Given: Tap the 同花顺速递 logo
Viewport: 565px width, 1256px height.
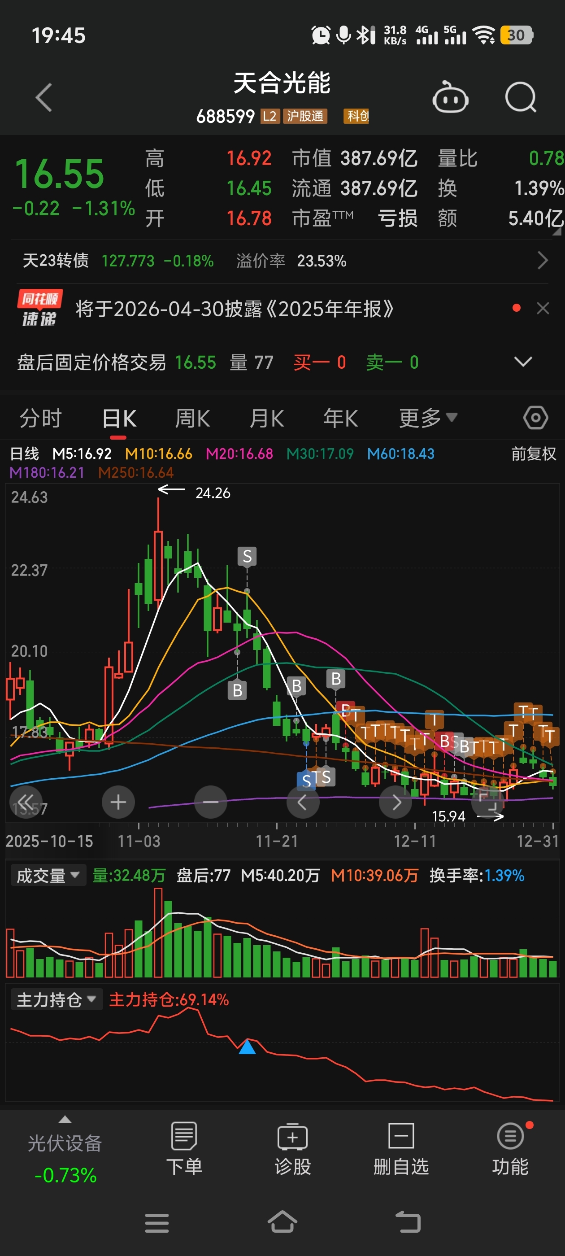Looking at the screenshot, I should tap(39, 308).
